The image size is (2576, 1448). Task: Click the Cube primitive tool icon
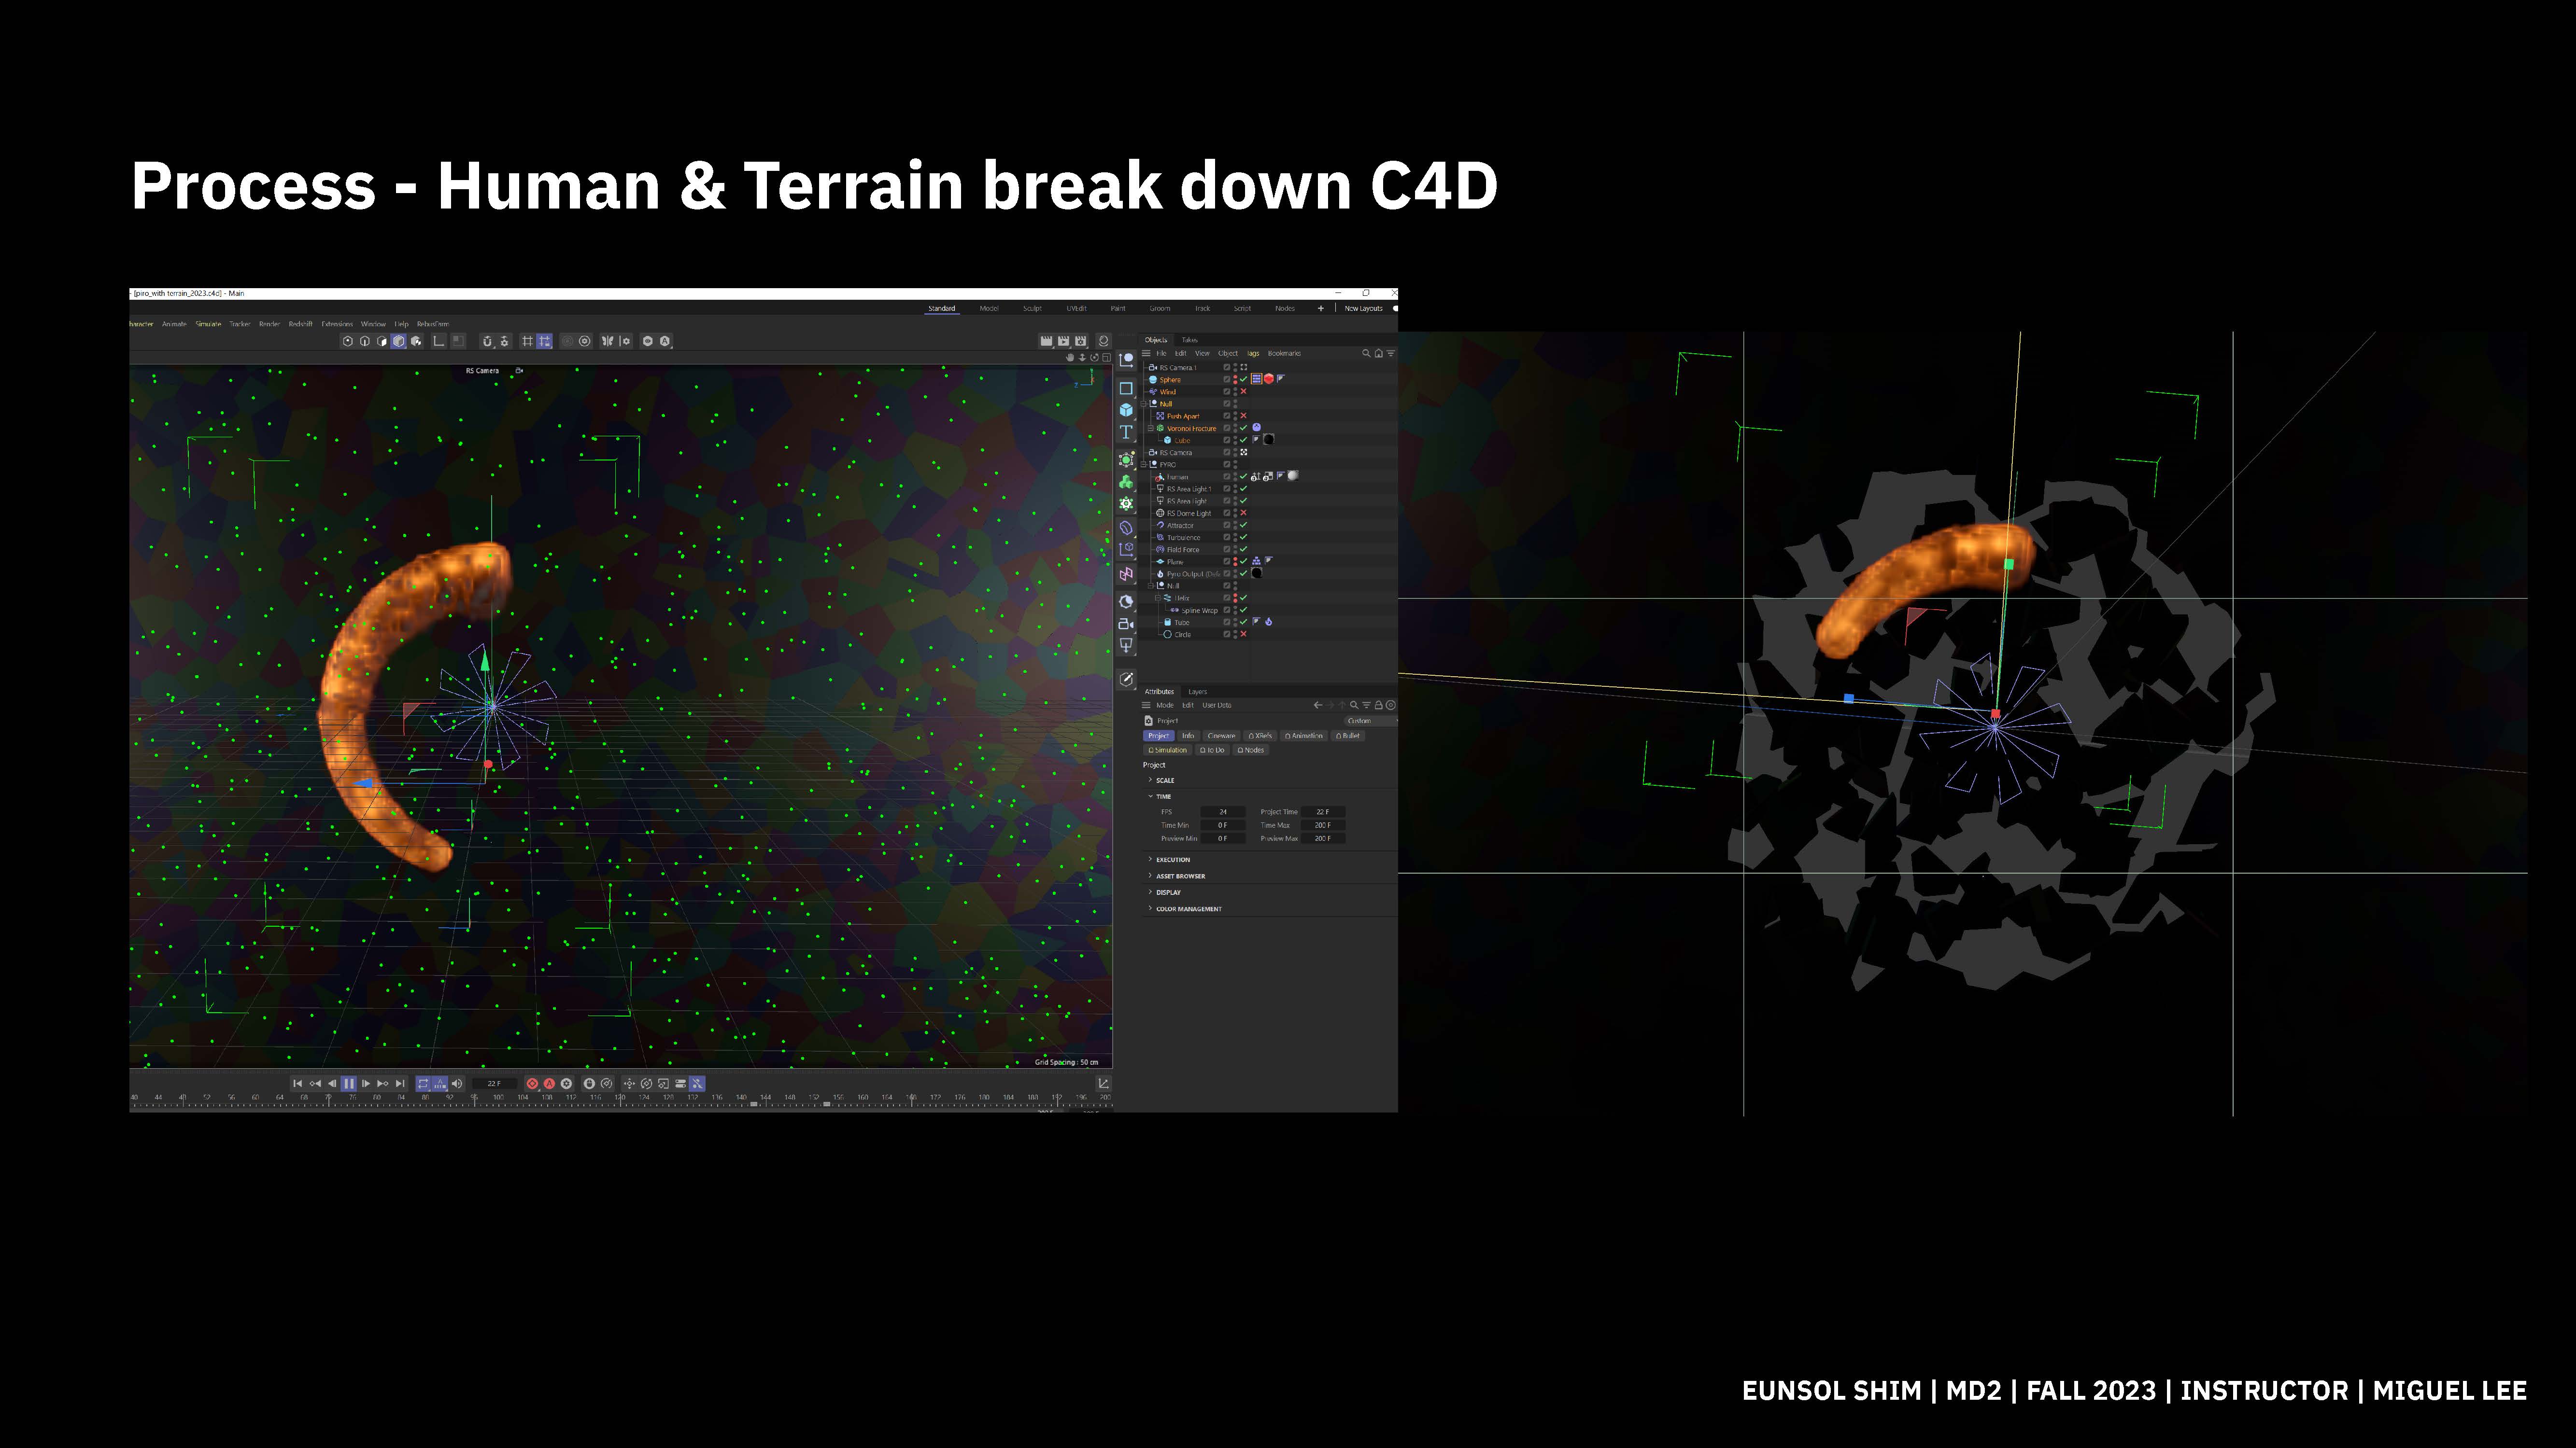(1126, 410)
